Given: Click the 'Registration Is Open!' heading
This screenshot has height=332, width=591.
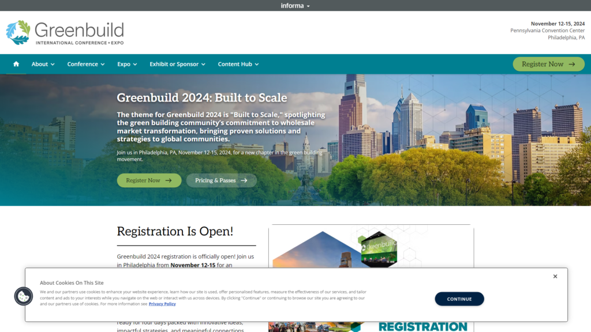Looking at the screenshot, I should (x=175, y=231).
